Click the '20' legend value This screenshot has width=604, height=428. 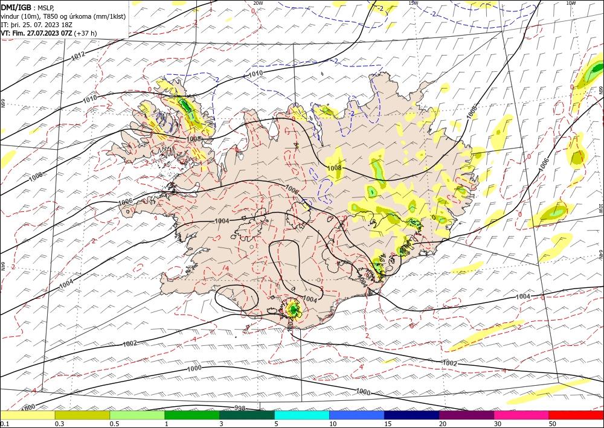point(443,424)
